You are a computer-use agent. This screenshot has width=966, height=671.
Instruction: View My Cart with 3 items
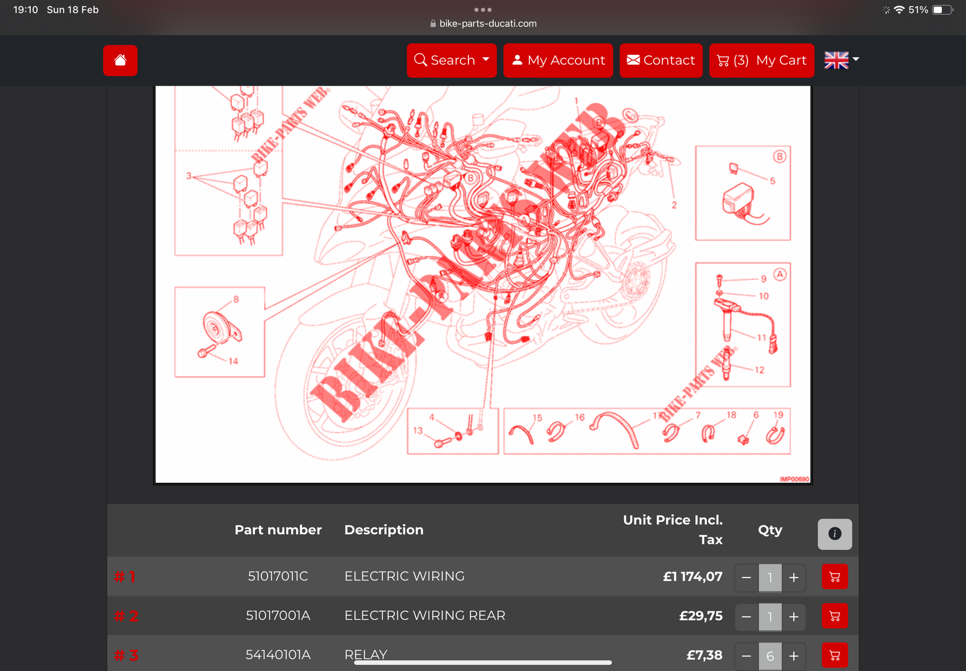click(x=761, y=60)
